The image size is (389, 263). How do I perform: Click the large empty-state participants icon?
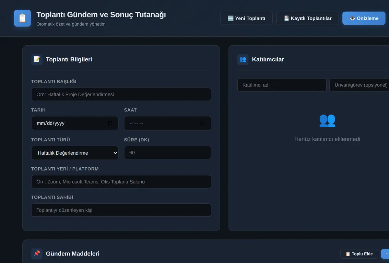[x=327, y=120]
